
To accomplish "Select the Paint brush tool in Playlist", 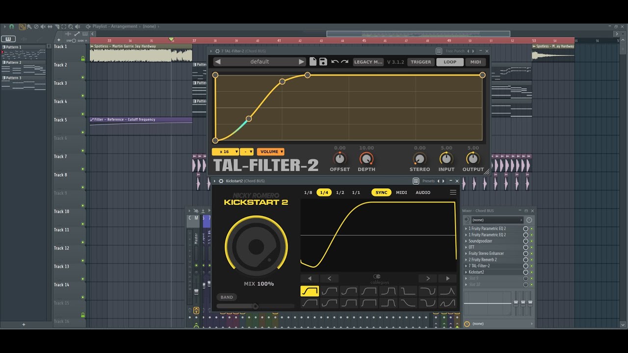I will point(29,26).
